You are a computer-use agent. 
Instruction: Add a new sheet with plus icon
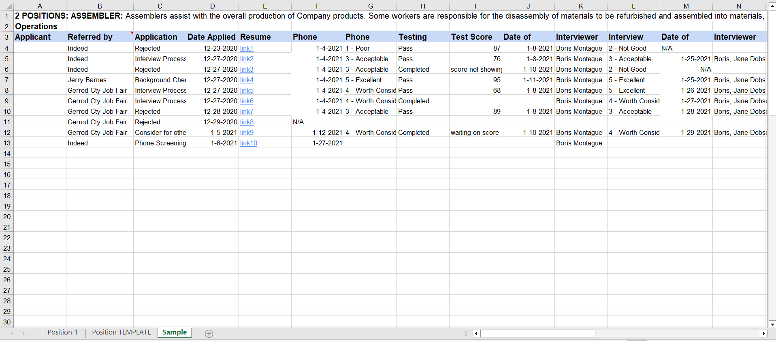[x=209, y=333]
